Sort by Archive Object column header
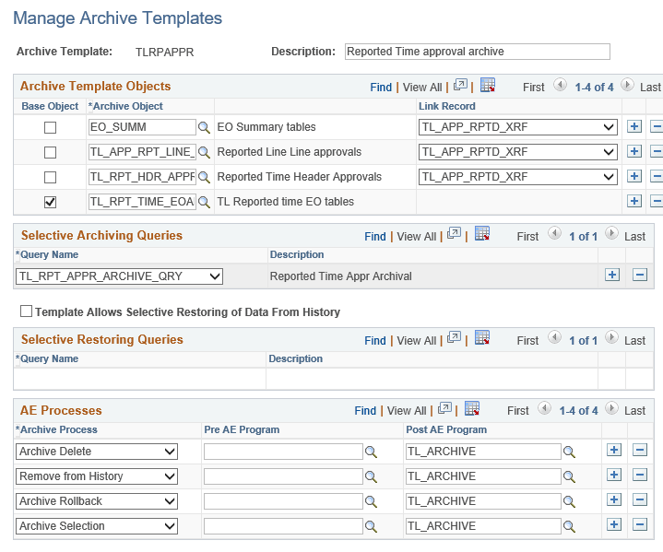 pos(127,106)
